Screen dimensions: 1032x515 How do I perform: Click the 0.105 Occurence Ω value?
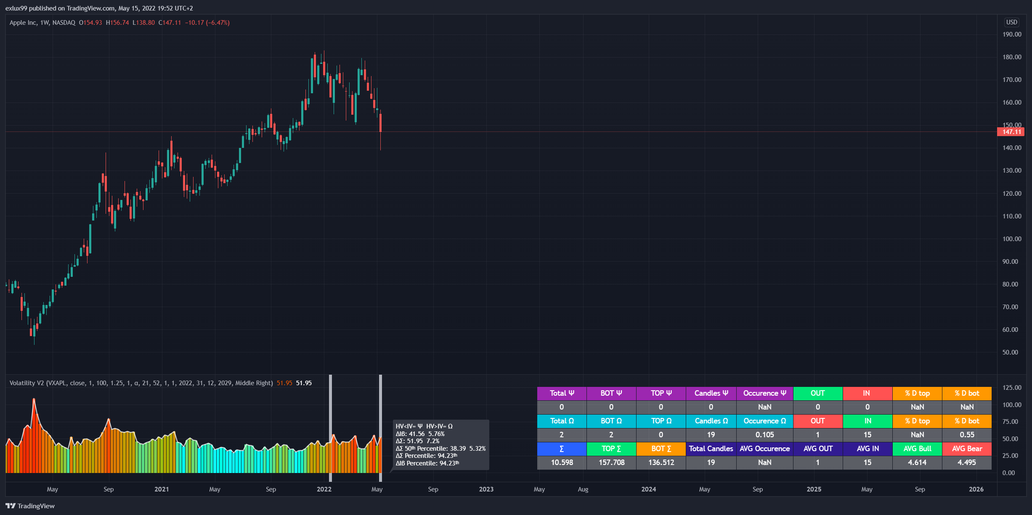click(765, 435)
